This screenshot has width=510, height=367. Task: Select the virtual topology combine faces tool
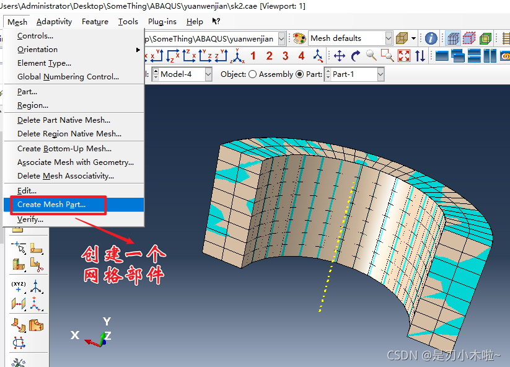(x=19, y=325)
